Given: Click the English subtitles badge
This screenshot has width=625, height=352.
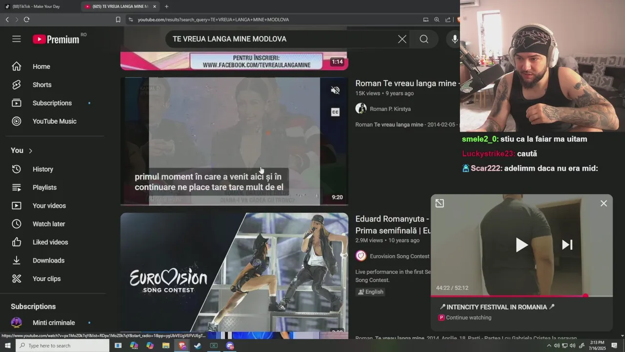Looking at the screenshot, I should (371, 292).
